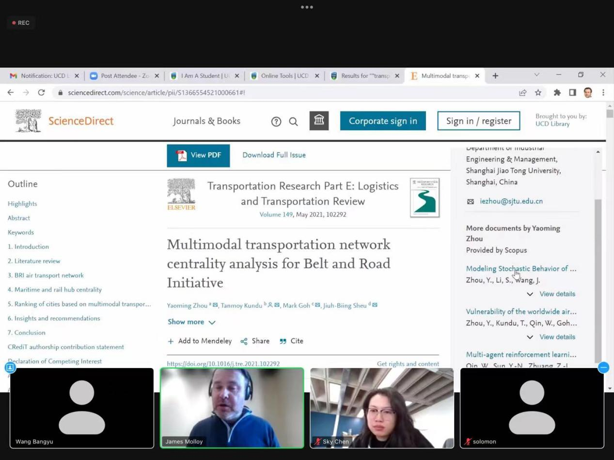Screen dimensions: 614x460
Task: Open the ScienceDirect search magnifier icon
Action: click(x=293, y=122)
